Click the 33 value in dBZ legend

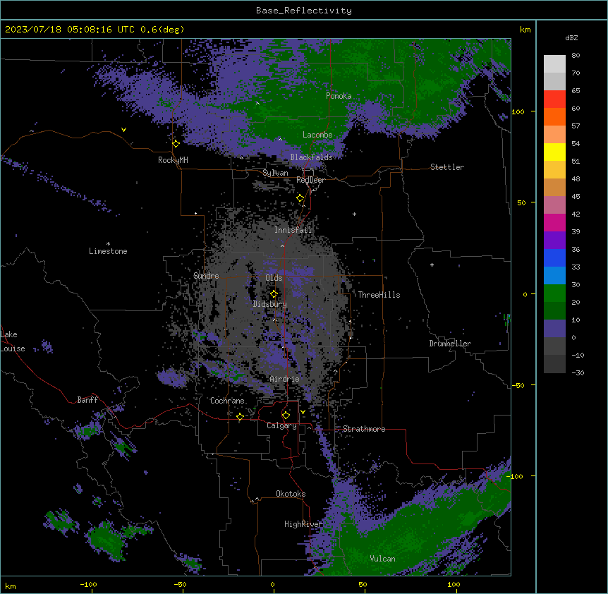pyautogui.click(x=576, y=267)
